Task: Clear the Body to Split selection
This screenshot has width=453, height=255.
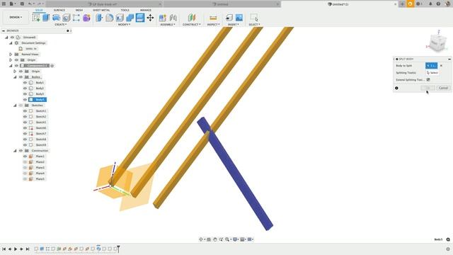Action: 441,66
